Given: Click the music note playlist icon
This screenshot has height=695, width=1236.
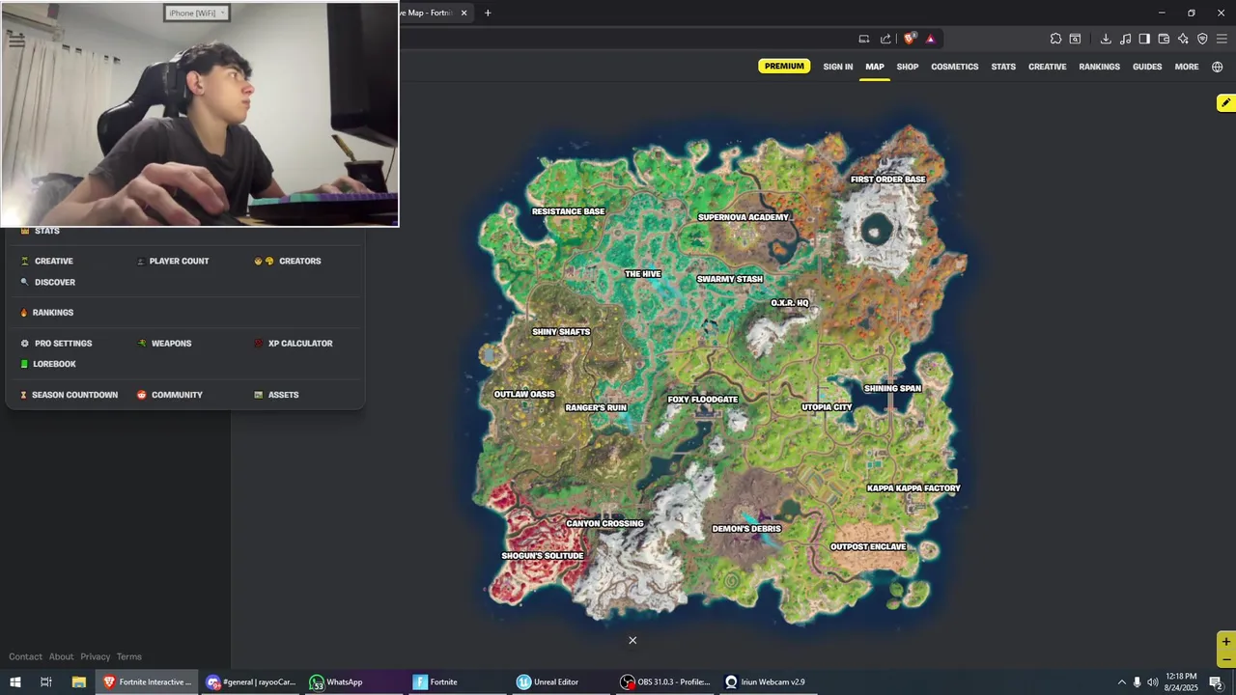Looking at the screenshot, I should pyautogui.click(x=1125, y=39).
